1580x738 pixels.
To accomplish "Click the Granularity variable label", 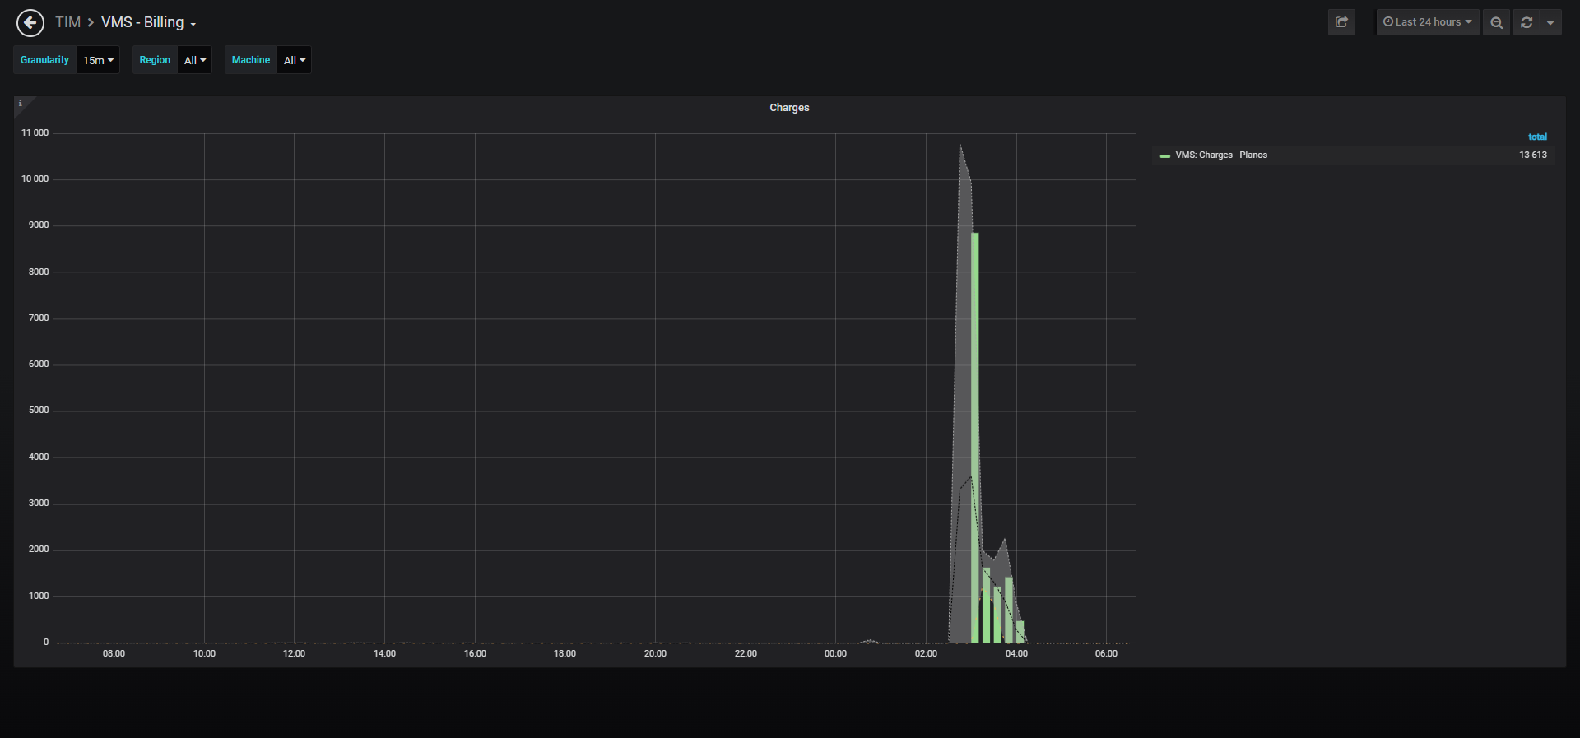I will (x=44, y=60).
